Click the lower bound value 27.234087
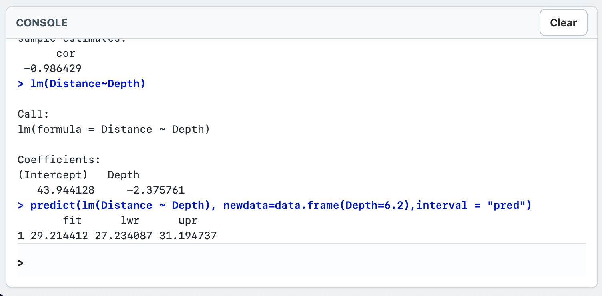602x296 pixels. (124, 236)
